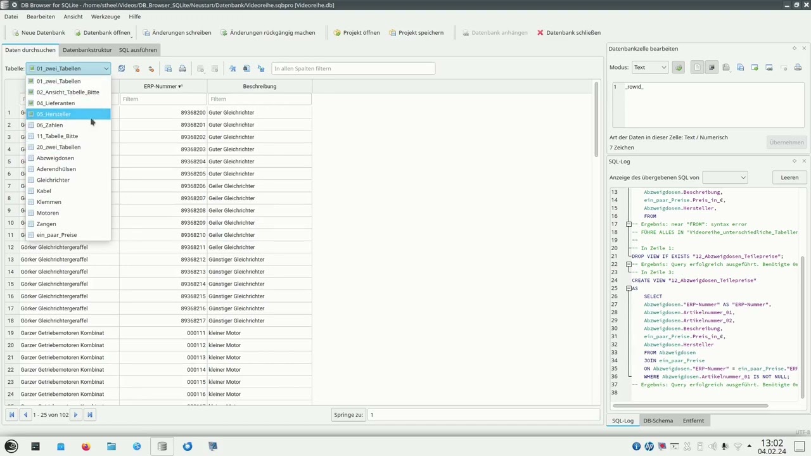Click Leeren button in SQL-Log
The height and width of the screenshot is (456, 811).
(x=789, y=177)
